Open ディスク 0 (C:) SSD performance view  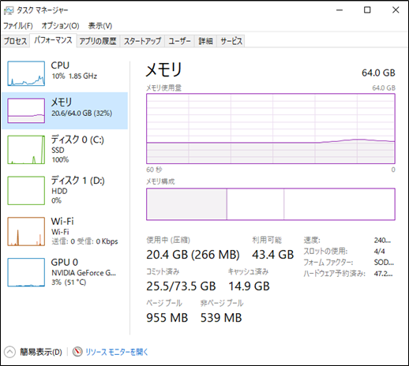coord(65,149)
